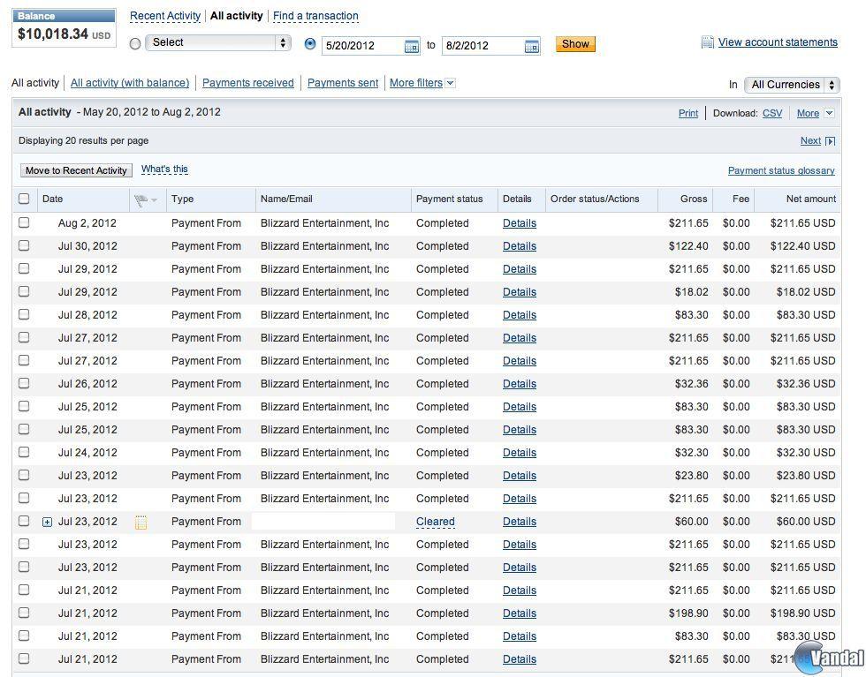Click the Name/Email column header
The width and height of the screenshot is (866, 677).
click(x=286, y=199)
